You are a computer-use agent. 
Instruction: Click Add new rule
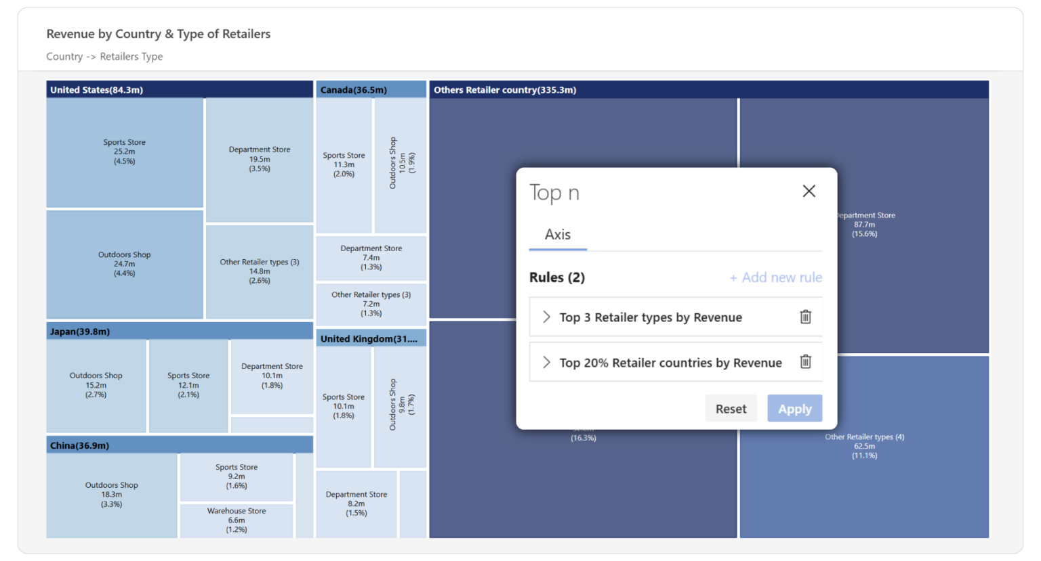click(x=775, y=277)
